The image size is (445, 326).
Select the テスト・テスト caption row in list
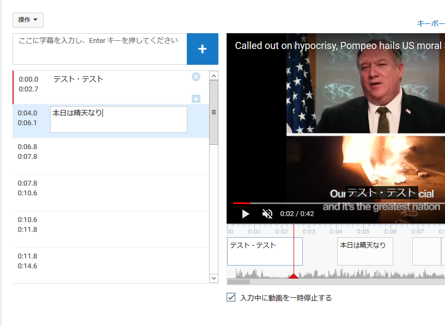click(109, 87)
